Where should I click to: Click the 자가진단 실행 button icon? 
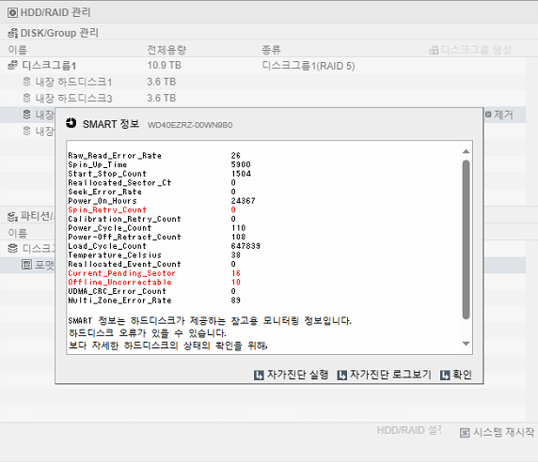click(x=259, y=376)
